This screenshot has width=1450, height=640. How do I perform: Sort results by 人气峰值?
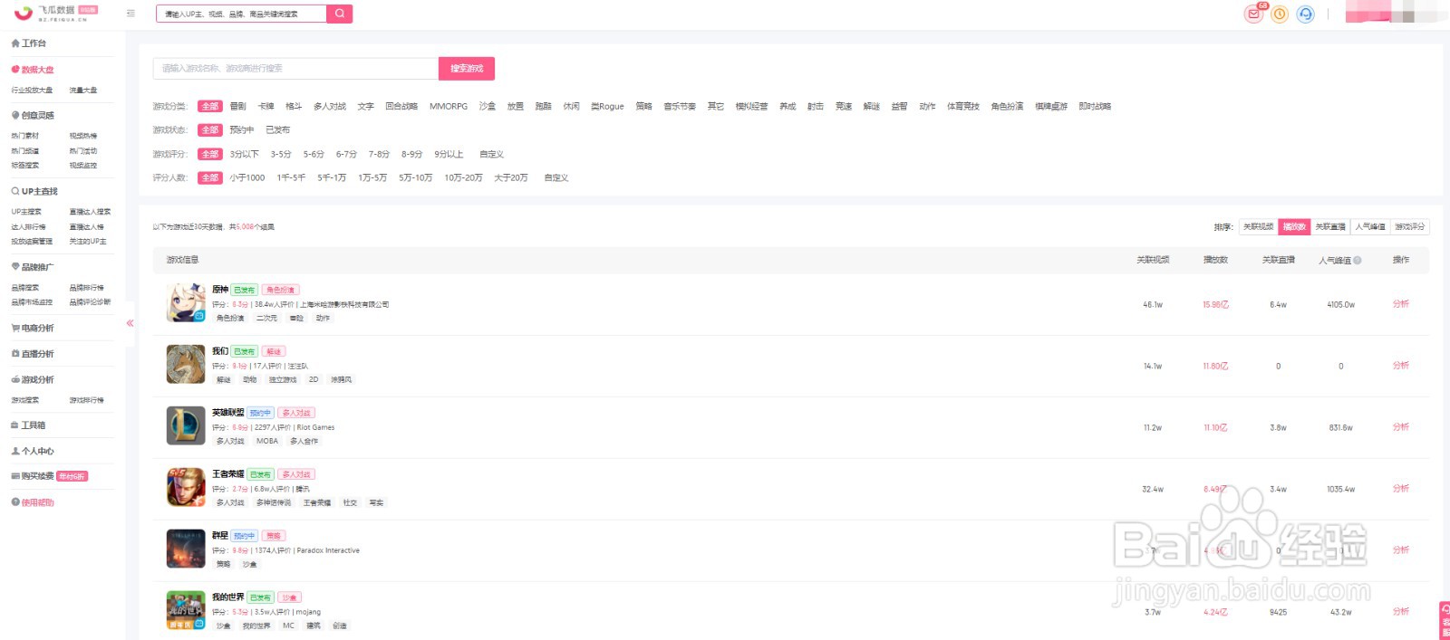(1370, 227)
